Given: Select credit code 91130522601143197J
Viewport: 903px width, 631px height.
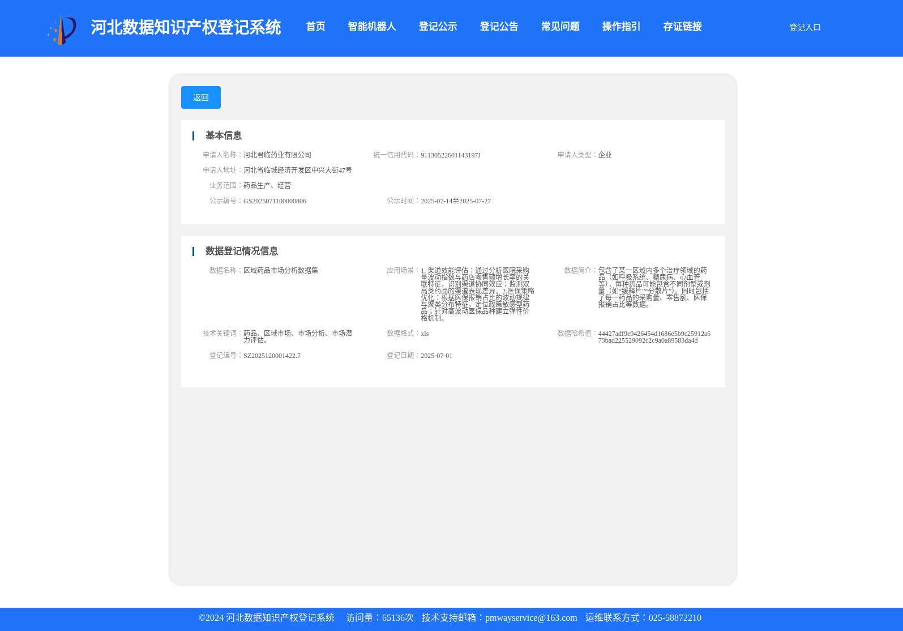Looking at the screenshot, I should click(x=451, y=155).
